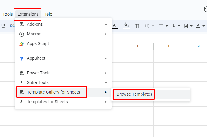Click the AppSheet blue triangle icon
The image size is (207, 137).
[22, 58]
